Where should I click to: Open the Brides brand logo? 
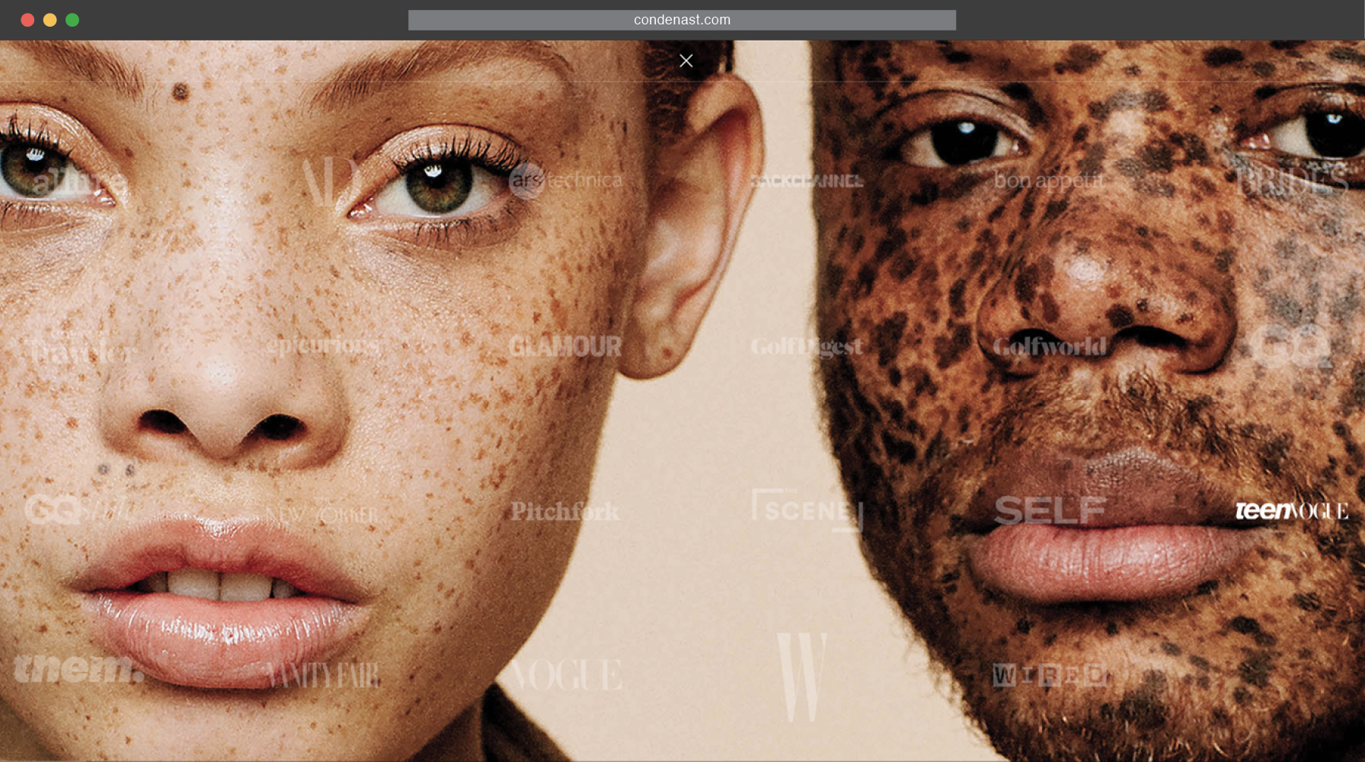point(1292,181)
